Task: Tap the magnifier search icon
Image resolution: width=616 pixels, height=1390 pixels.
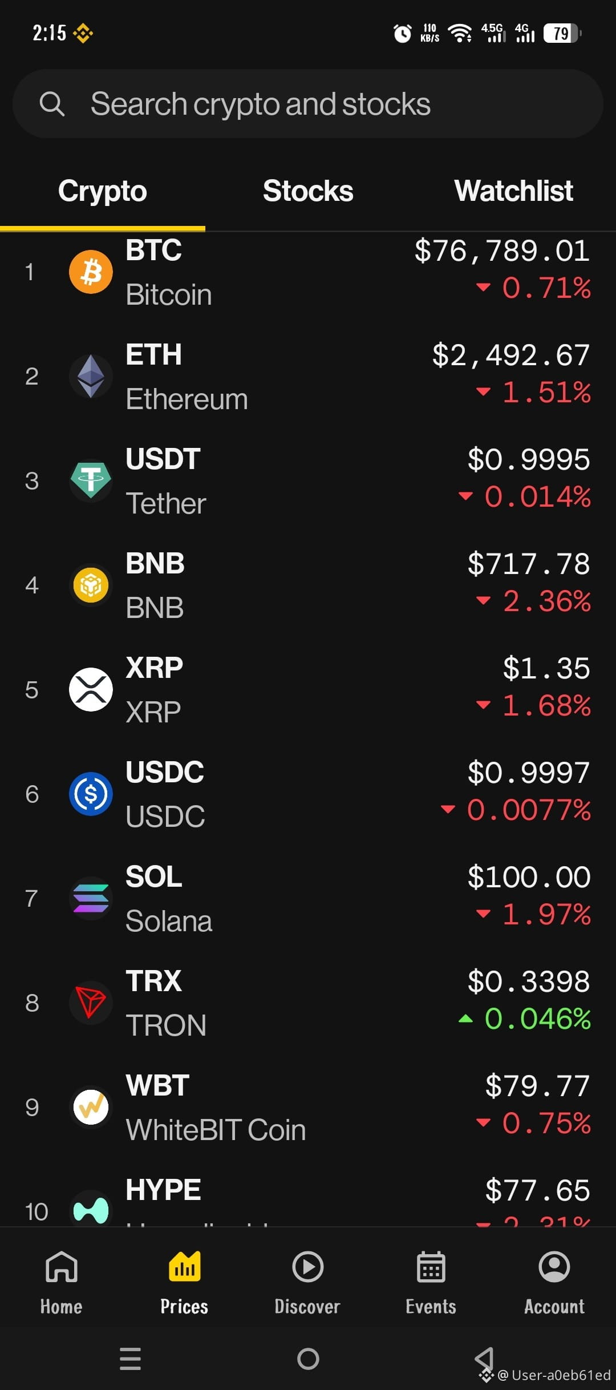Action: [x=52, y=104]
